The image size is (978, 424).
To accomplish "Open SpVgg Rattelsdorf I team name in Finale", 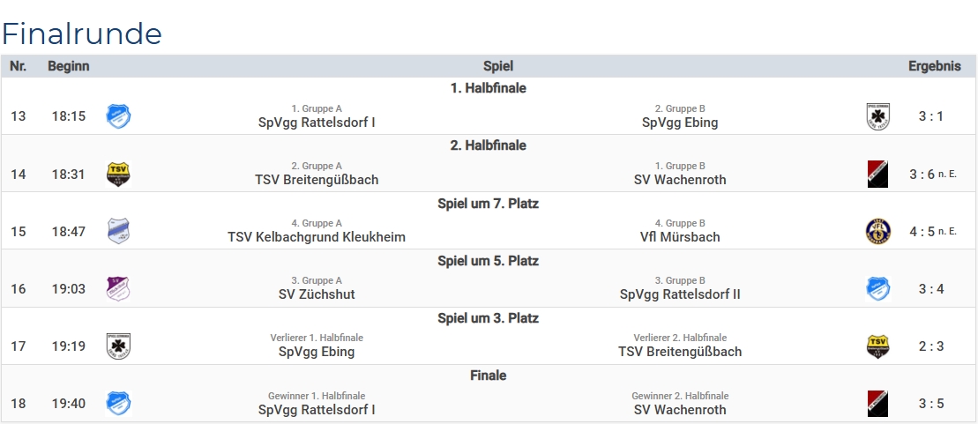I will click(317, 409).
